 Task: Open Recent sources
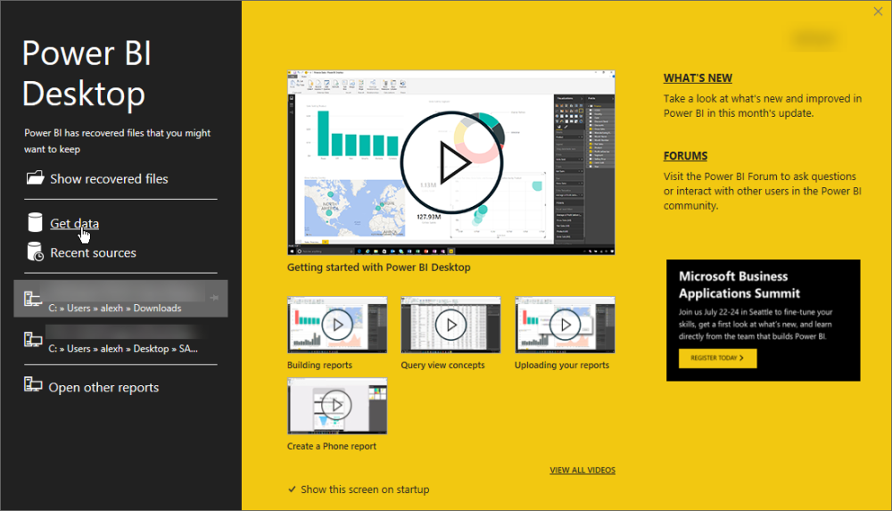94,252
